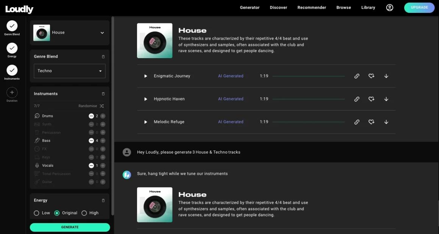Expand the House genre selector
439x234 pixels.
(69, 33)
